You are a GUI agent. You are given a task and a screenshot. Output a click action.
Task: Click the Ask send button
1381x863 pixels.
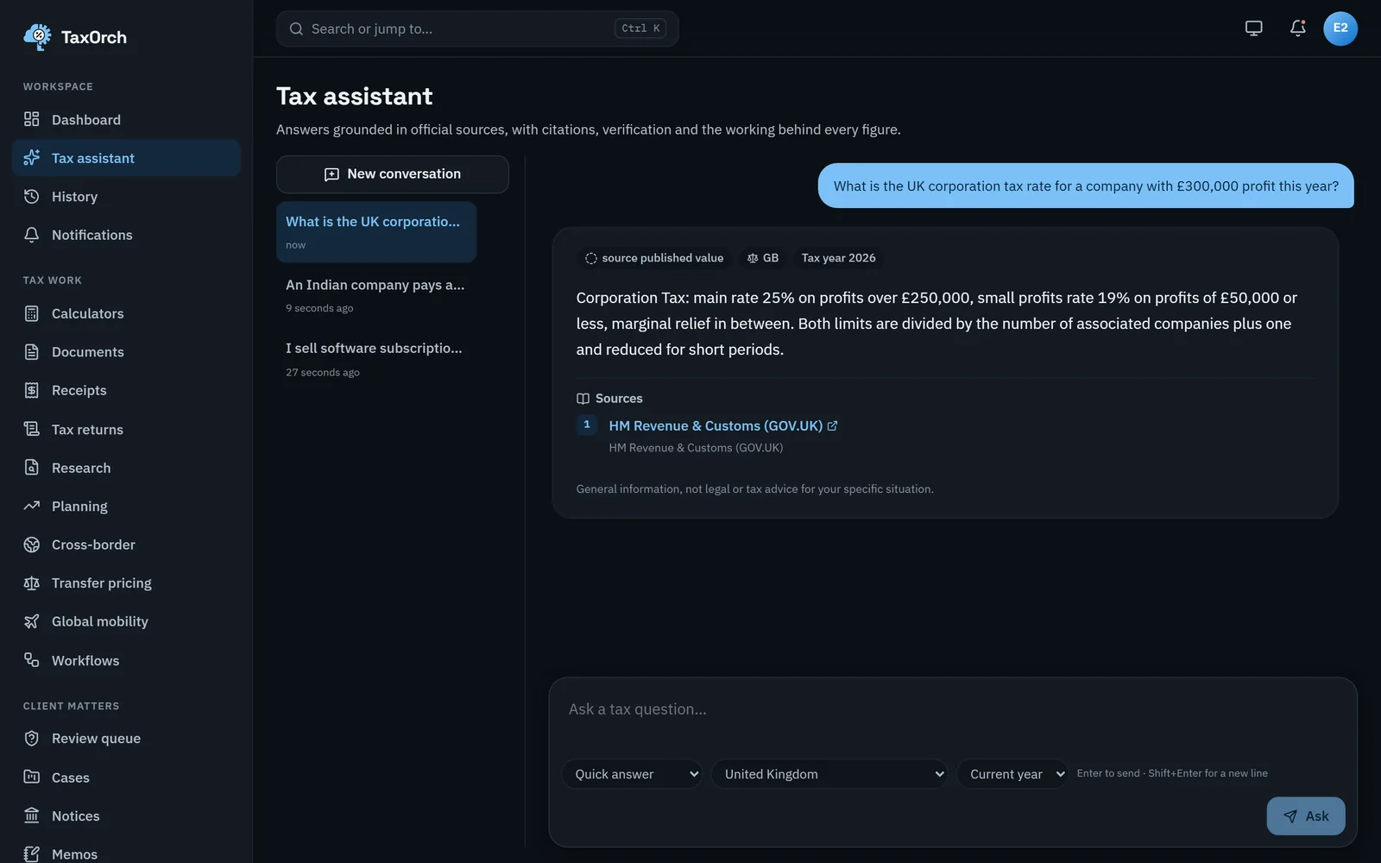click(x=1305, y=816)
